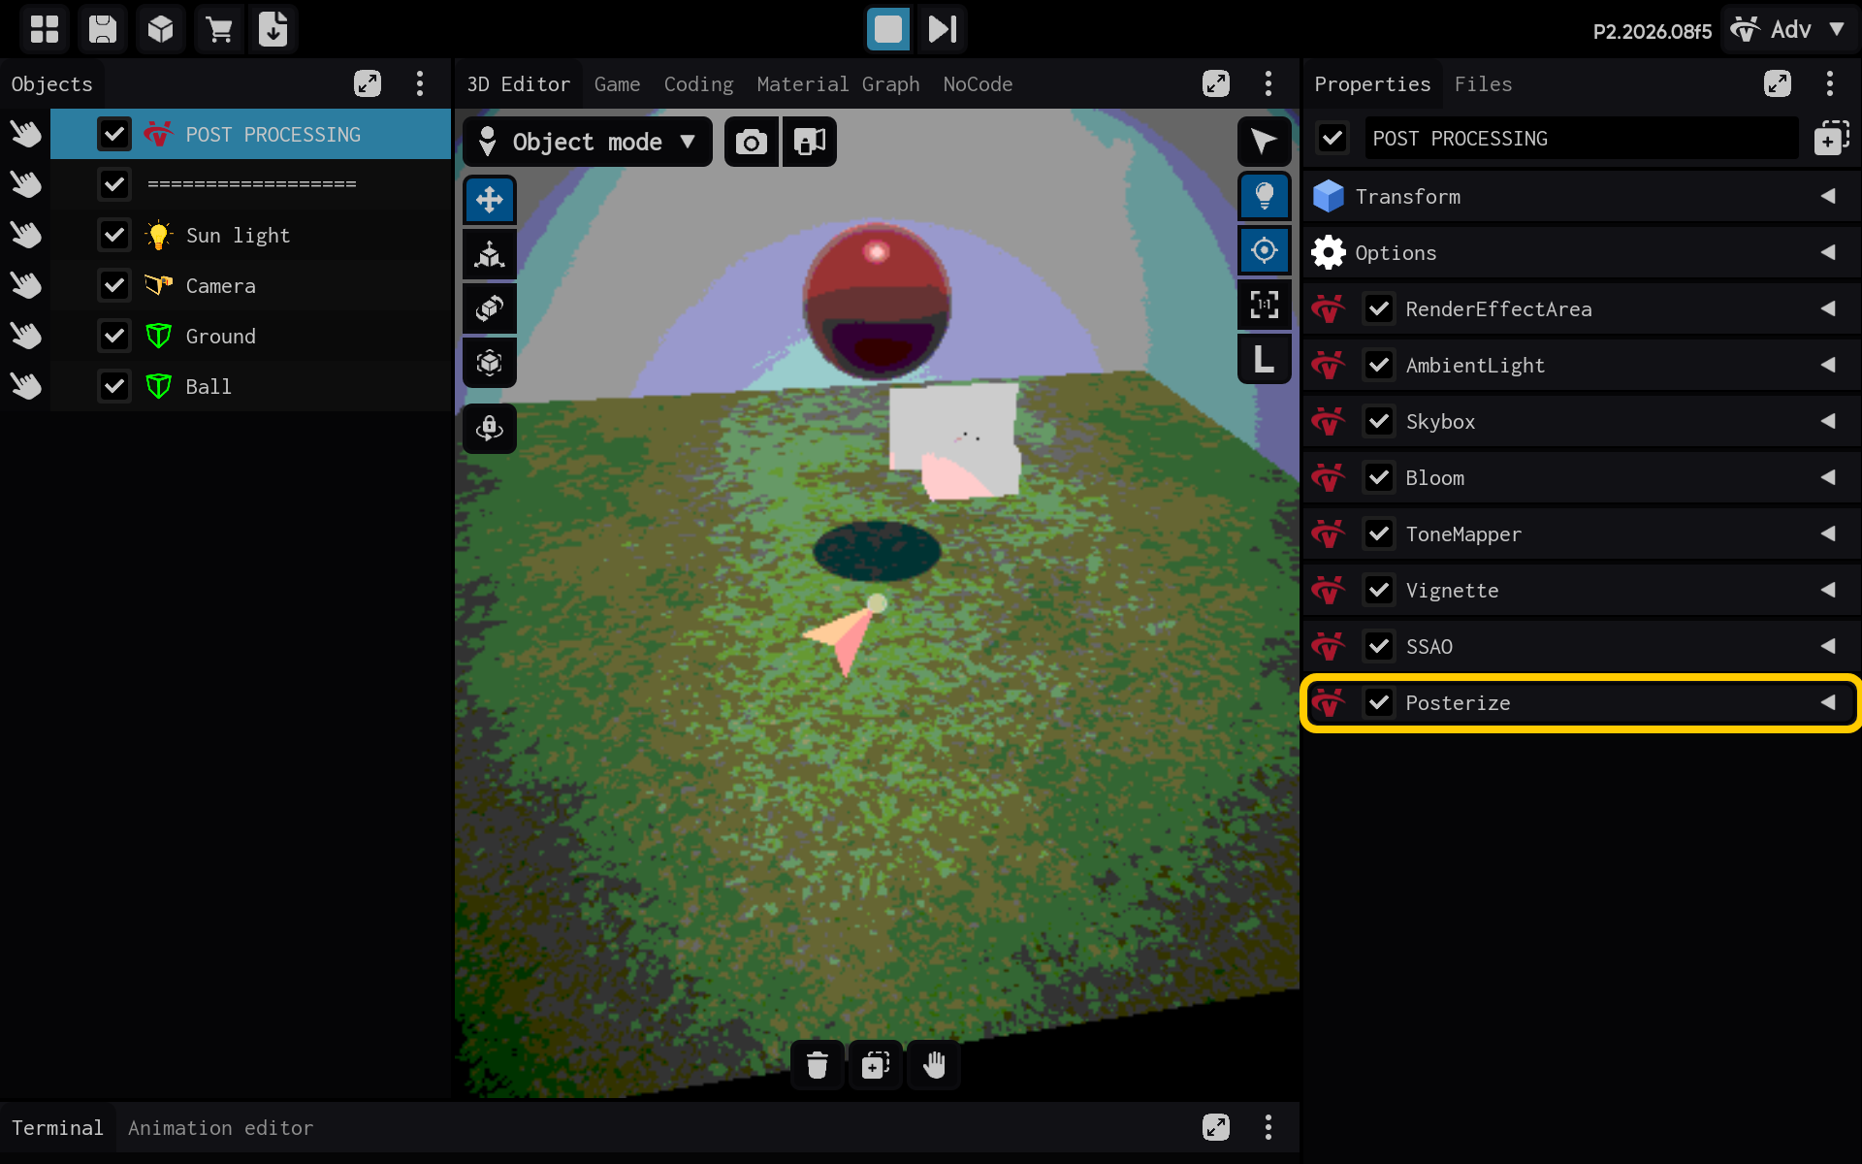
Task: Maximize the Properties panel
Action: pyautogui.click(x=1778, y=83)
